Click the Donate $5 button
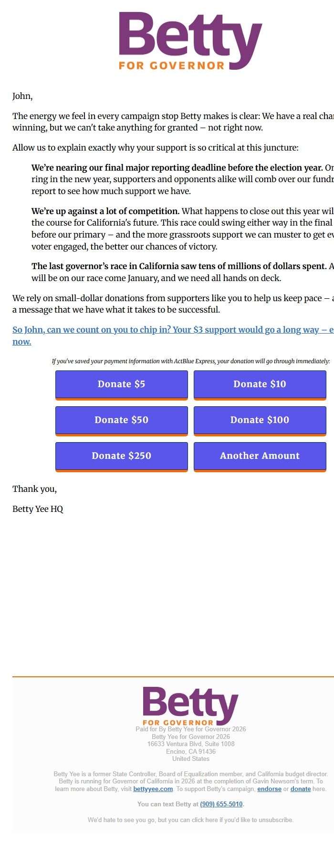Screen dimensions: 334x846 (x=121, y=384)
